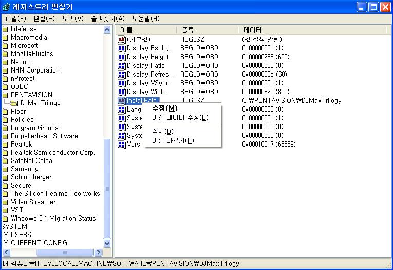Click the C:\PENTAVISION\DJMaxTrilogy data value
Screen dimensions: 393x270
coord(292,101)
